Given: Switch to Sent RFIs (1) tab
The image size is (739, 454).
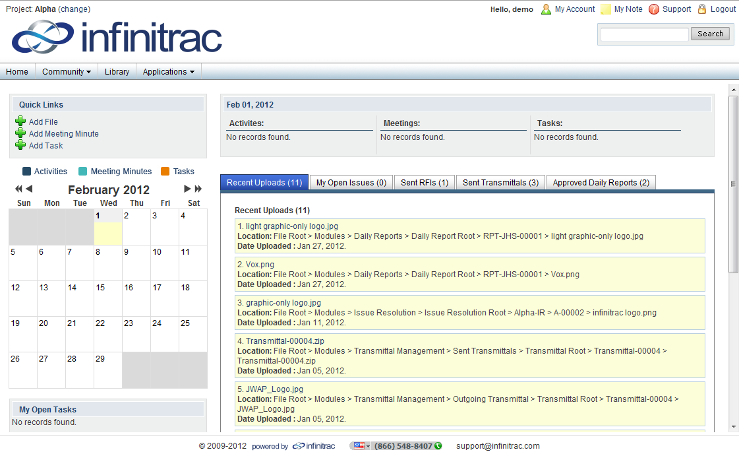Looking at the screenshot, I should (x=424, y=183).
